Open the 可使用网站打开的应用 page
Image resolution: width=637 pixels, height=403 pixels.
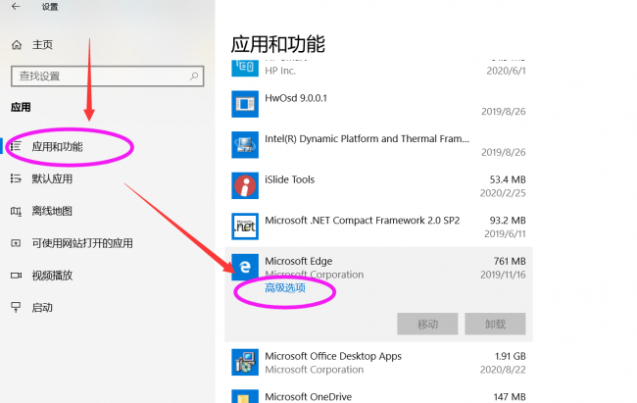click(82, 243)
